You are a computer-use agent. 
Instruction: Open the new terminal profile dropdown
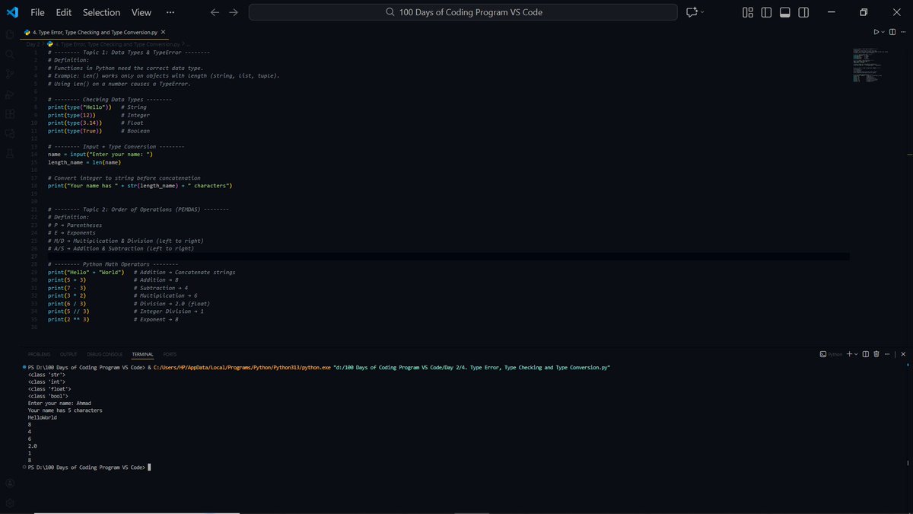point(855,354)
